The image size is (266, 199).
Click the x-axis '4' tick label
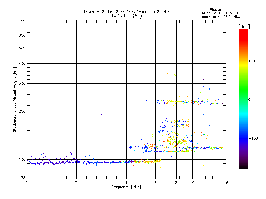point(126,183)
